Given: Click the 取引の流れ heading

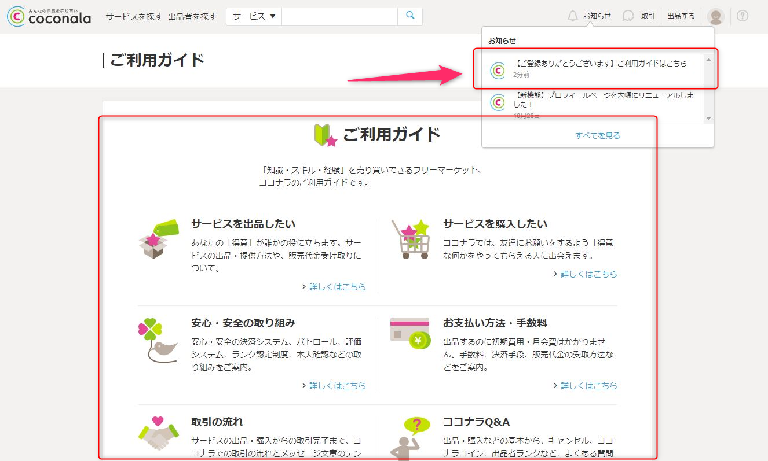Looking at the screenshot, I should (x=217, y=422).
